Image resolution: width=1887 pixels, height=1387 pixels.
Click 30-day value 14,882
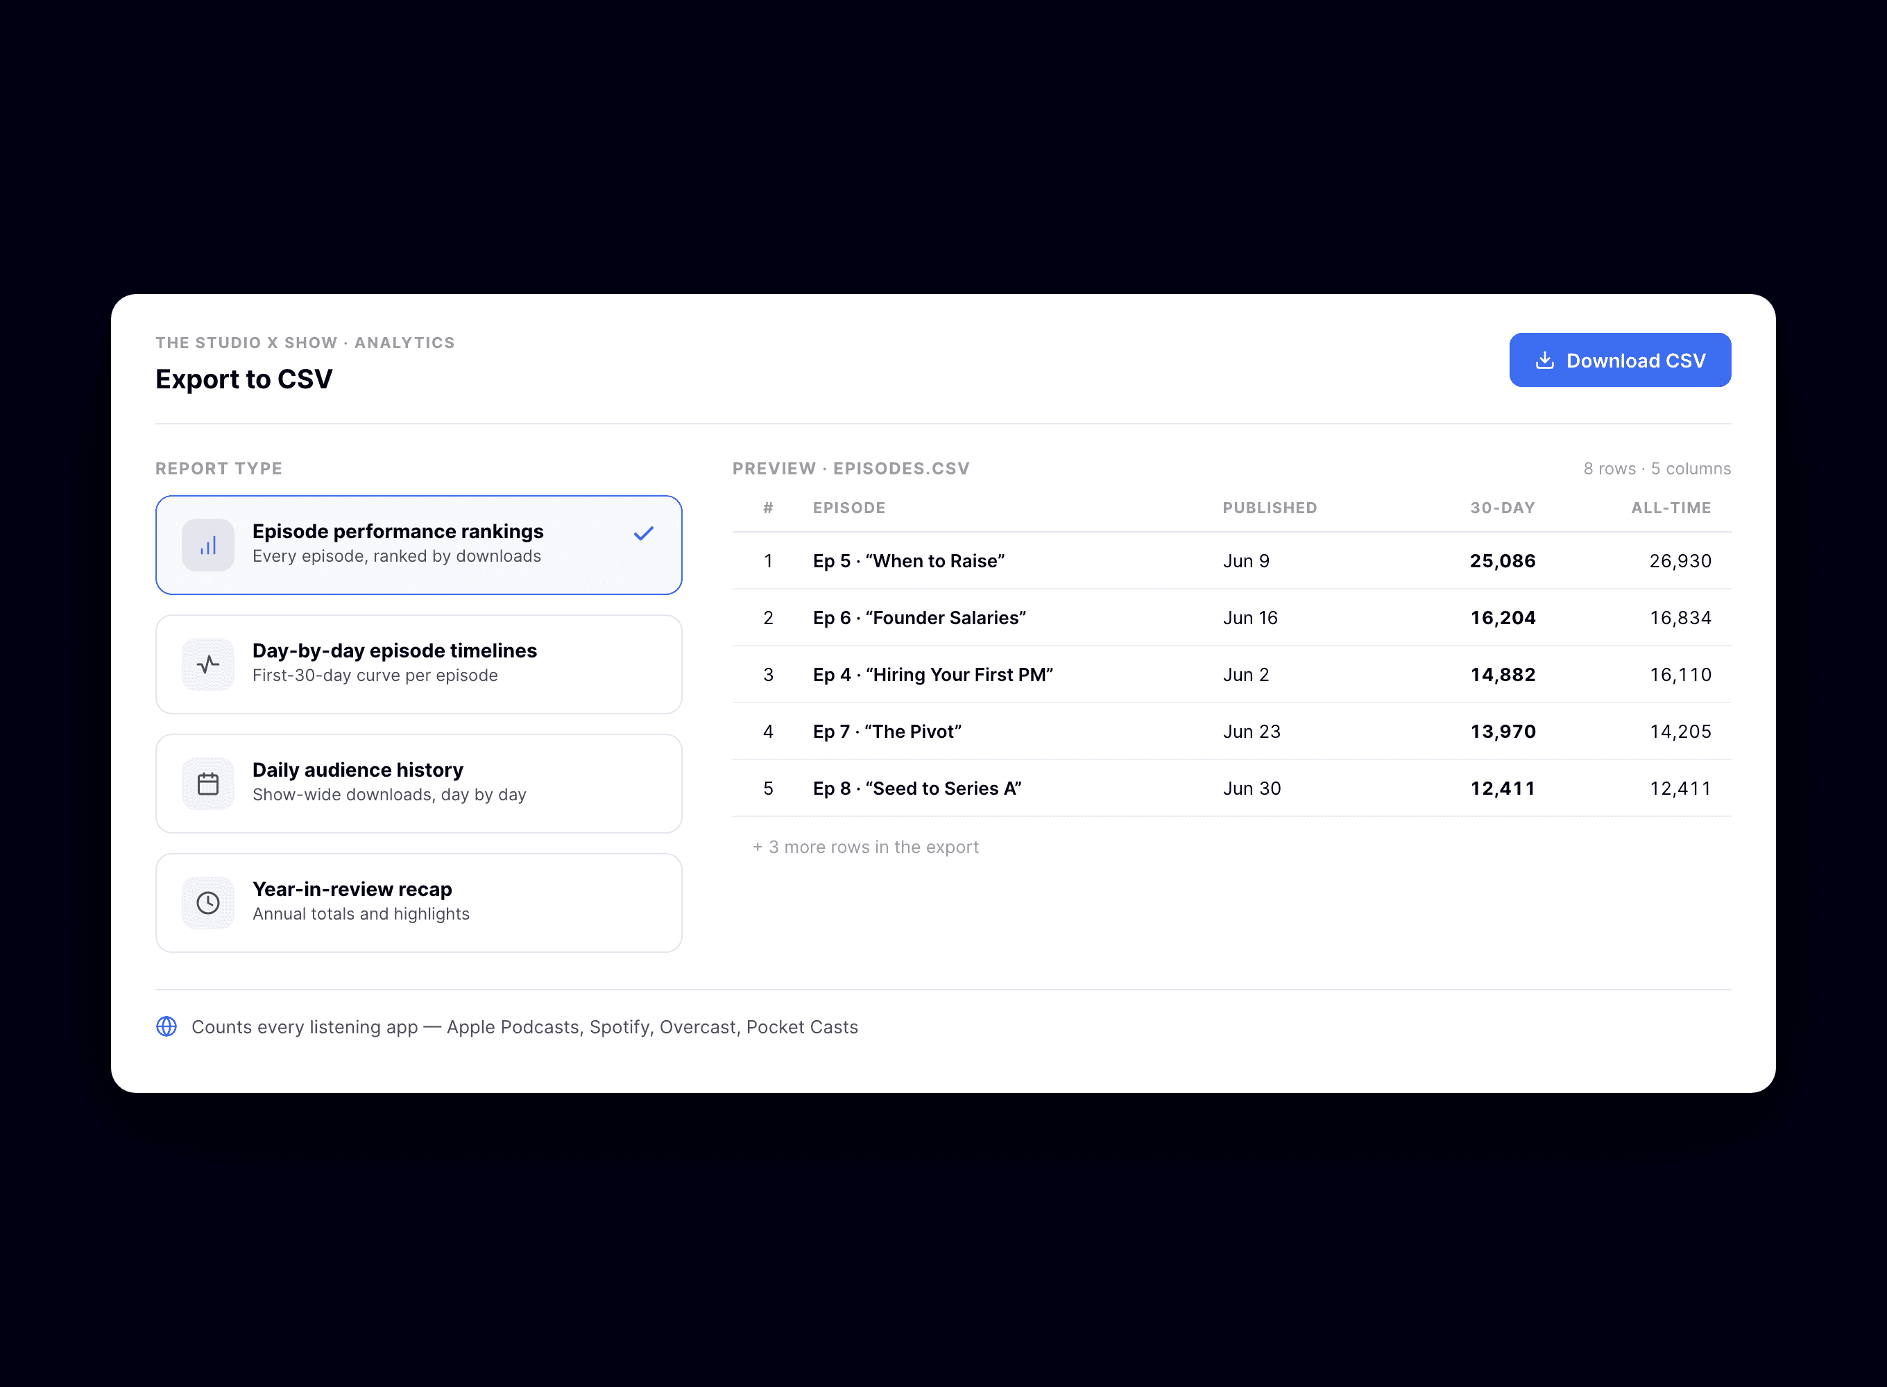[x=1503, y=674]
